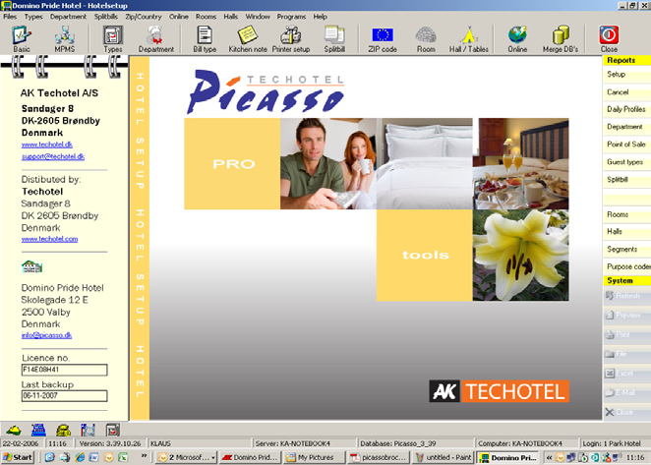Viewport: 651px width, 465px height.
Task: Open the Files menu
Action: pos(10,17)
